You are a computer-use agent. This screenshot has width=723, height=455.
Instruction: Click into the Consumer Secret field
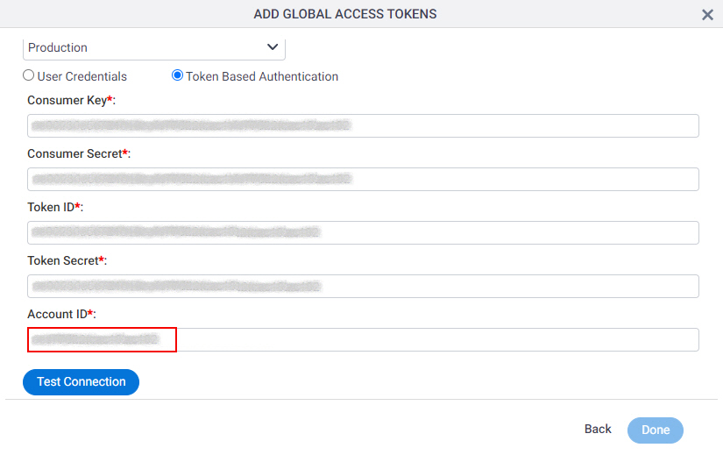click(363, 179)
